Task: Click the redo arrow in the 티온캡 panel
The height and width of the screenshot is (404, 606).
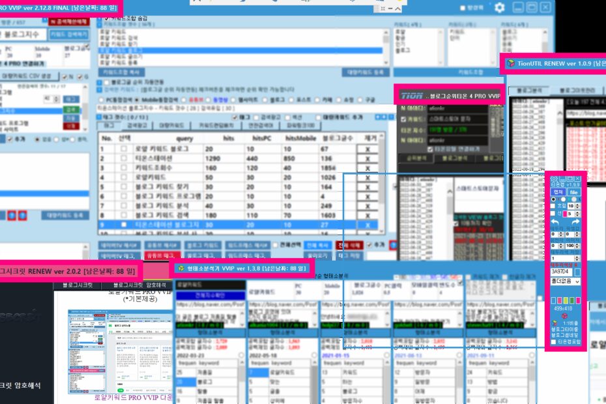Action: tap(575, 222)
